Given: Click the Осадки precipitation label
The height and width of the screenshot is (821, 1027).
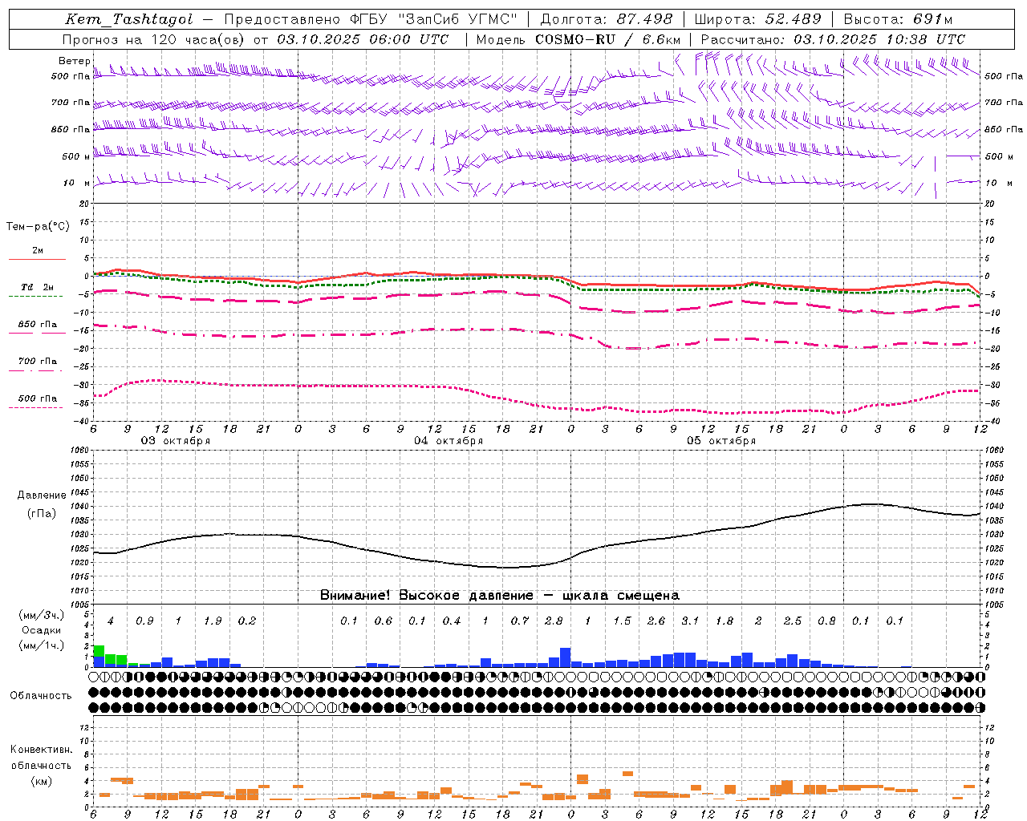Looking at the screenshot, I should [42, 631].
